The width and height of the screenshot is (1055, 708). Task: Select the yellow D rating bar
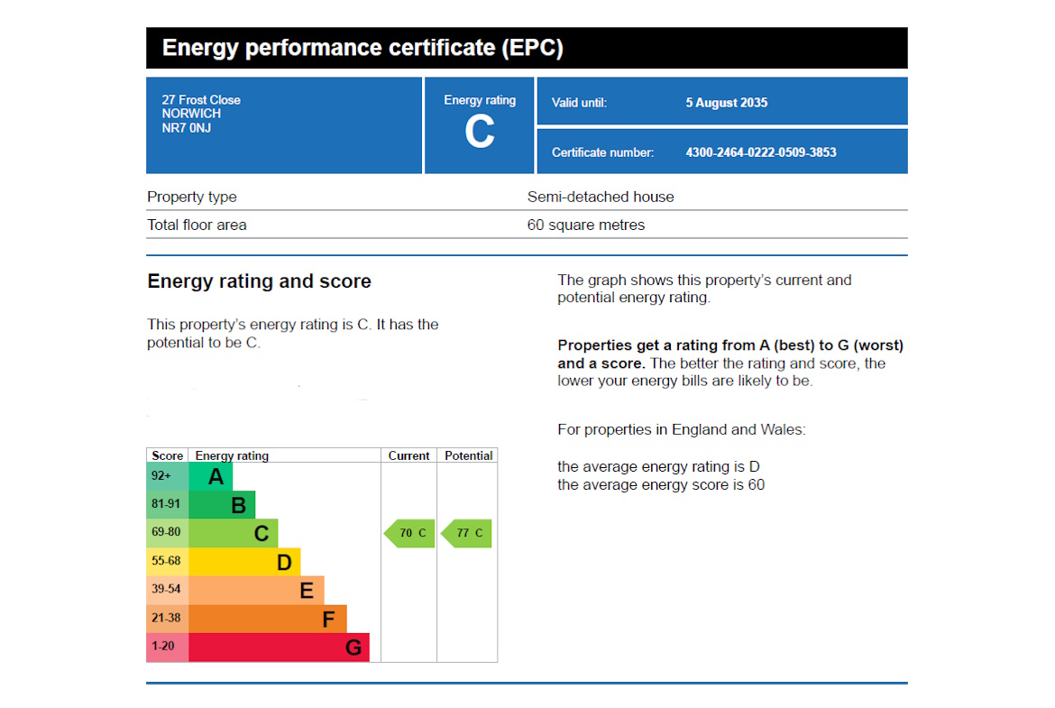click(x=245, y=562)
